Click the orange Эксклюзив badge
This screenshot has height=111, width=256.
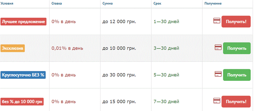[x=12, y=48]
